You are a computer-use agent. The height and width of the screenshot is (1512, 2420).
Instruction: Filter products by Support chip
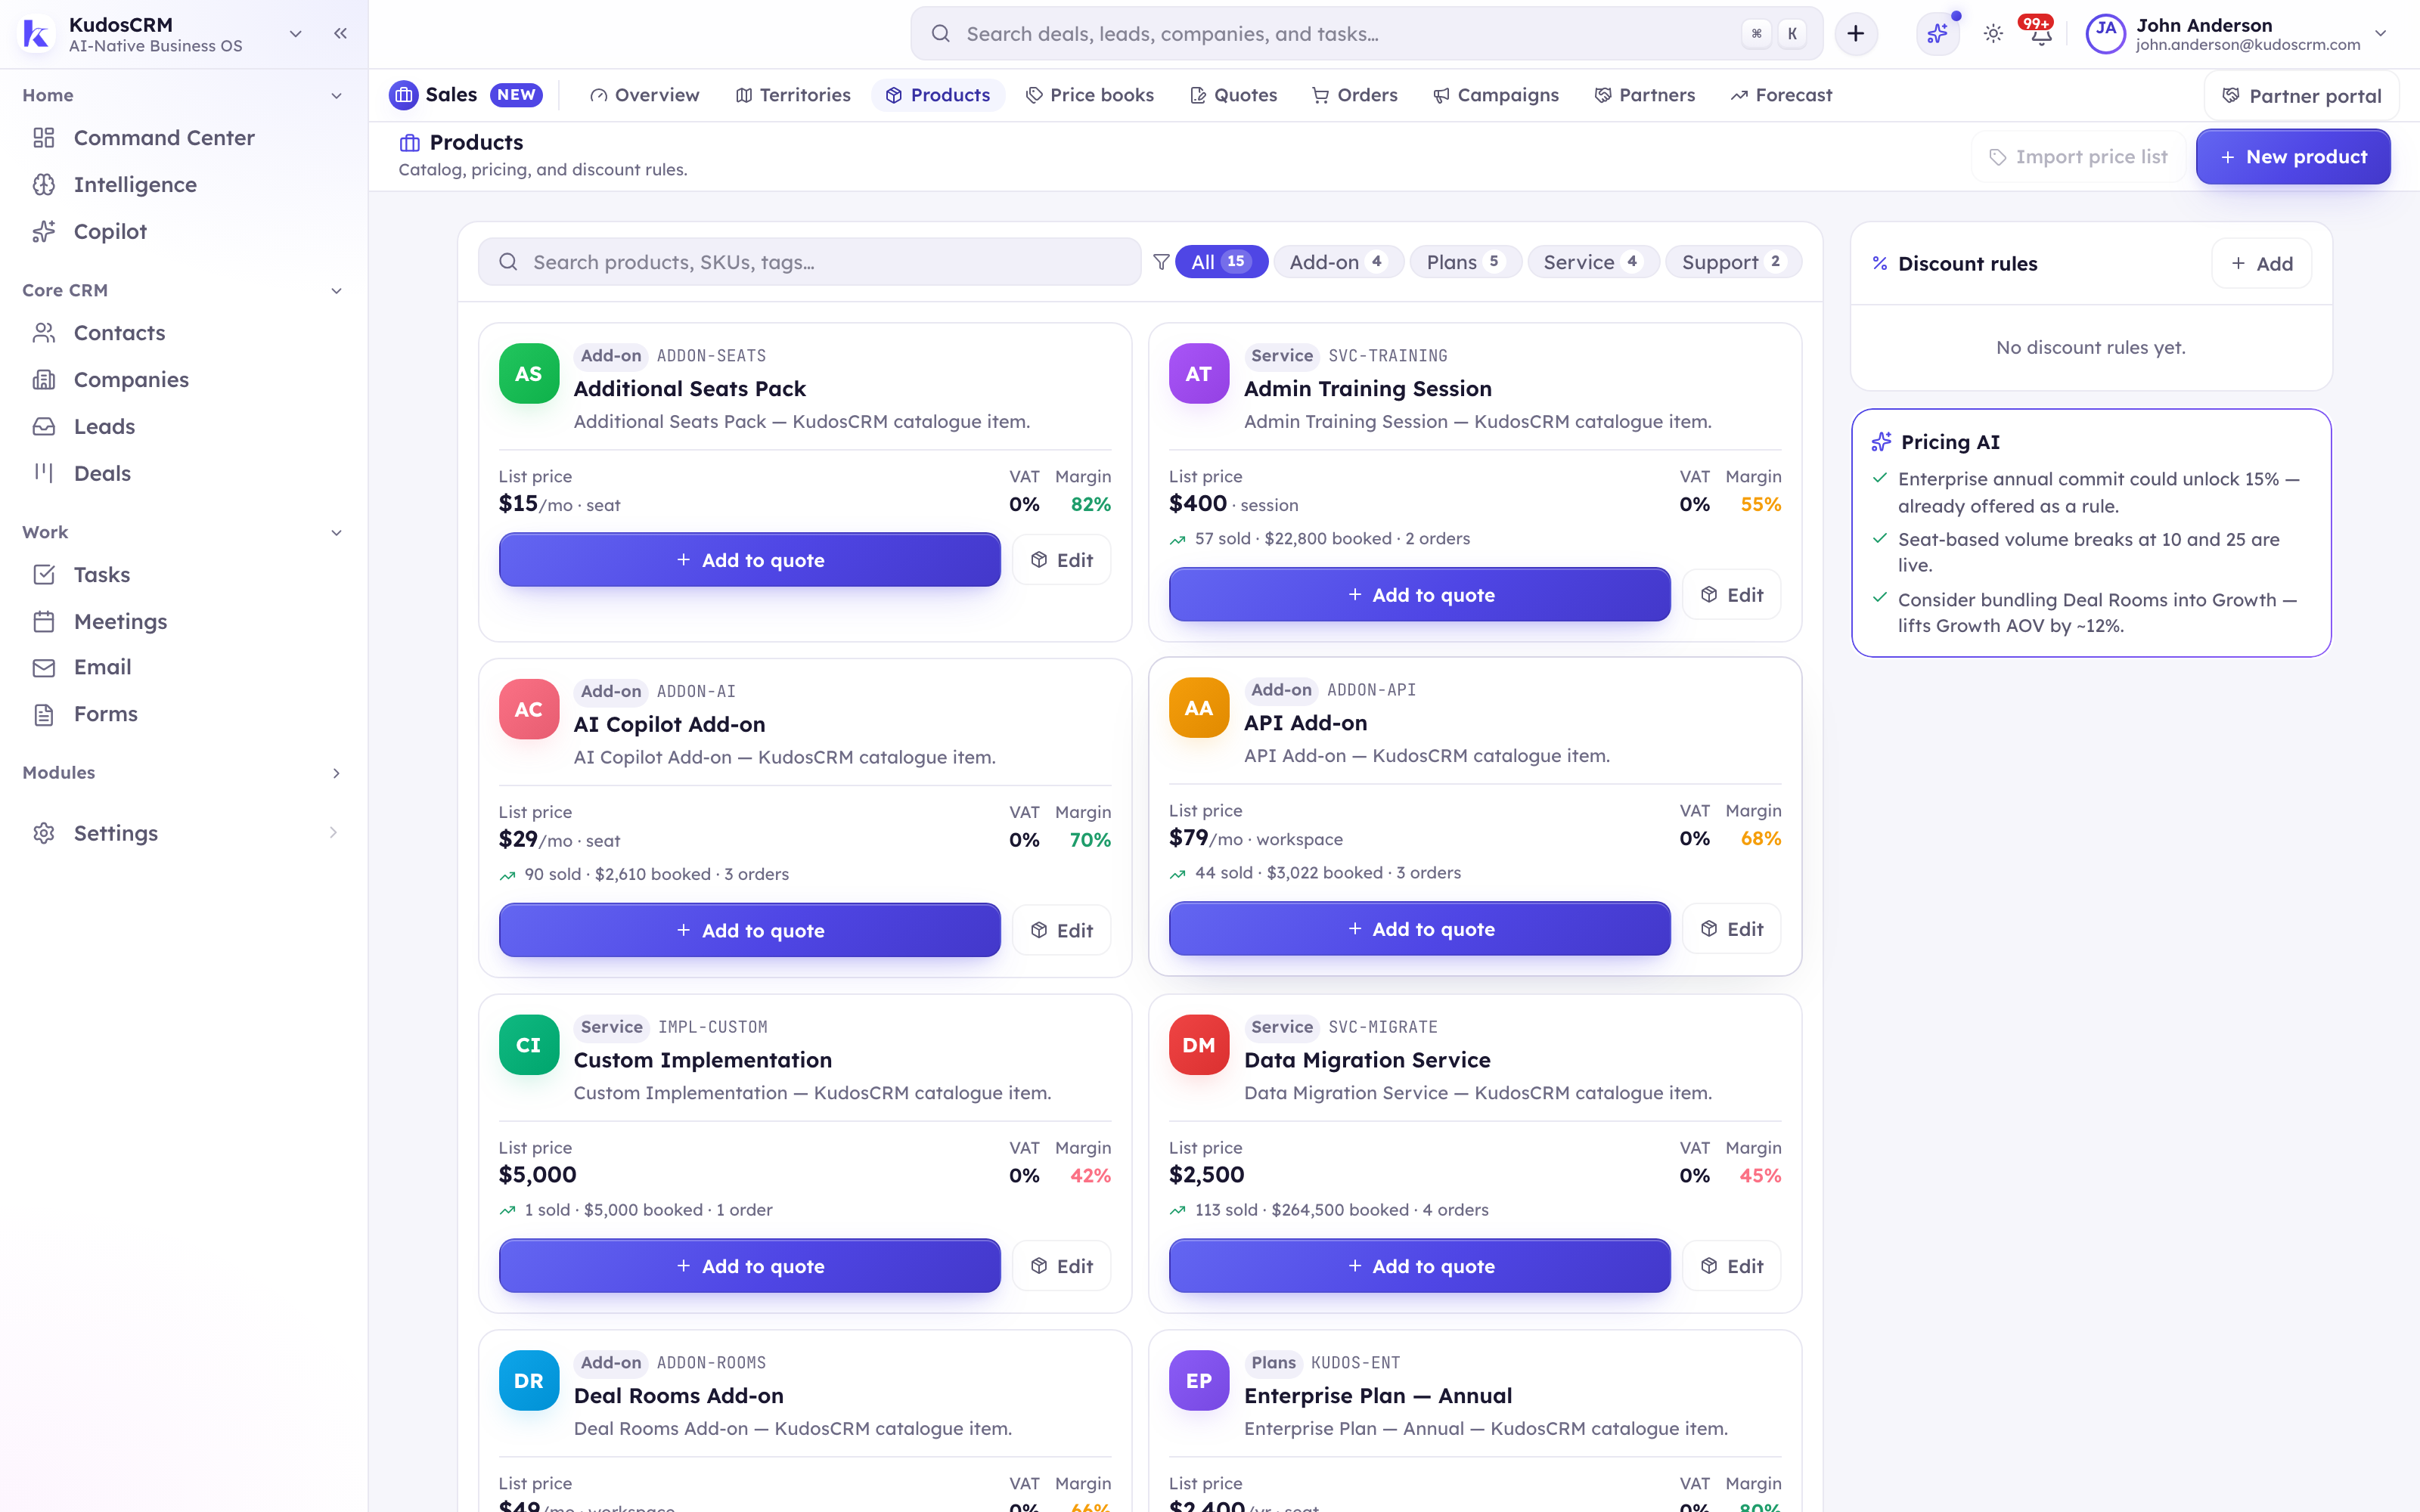tap(1733, 262)
